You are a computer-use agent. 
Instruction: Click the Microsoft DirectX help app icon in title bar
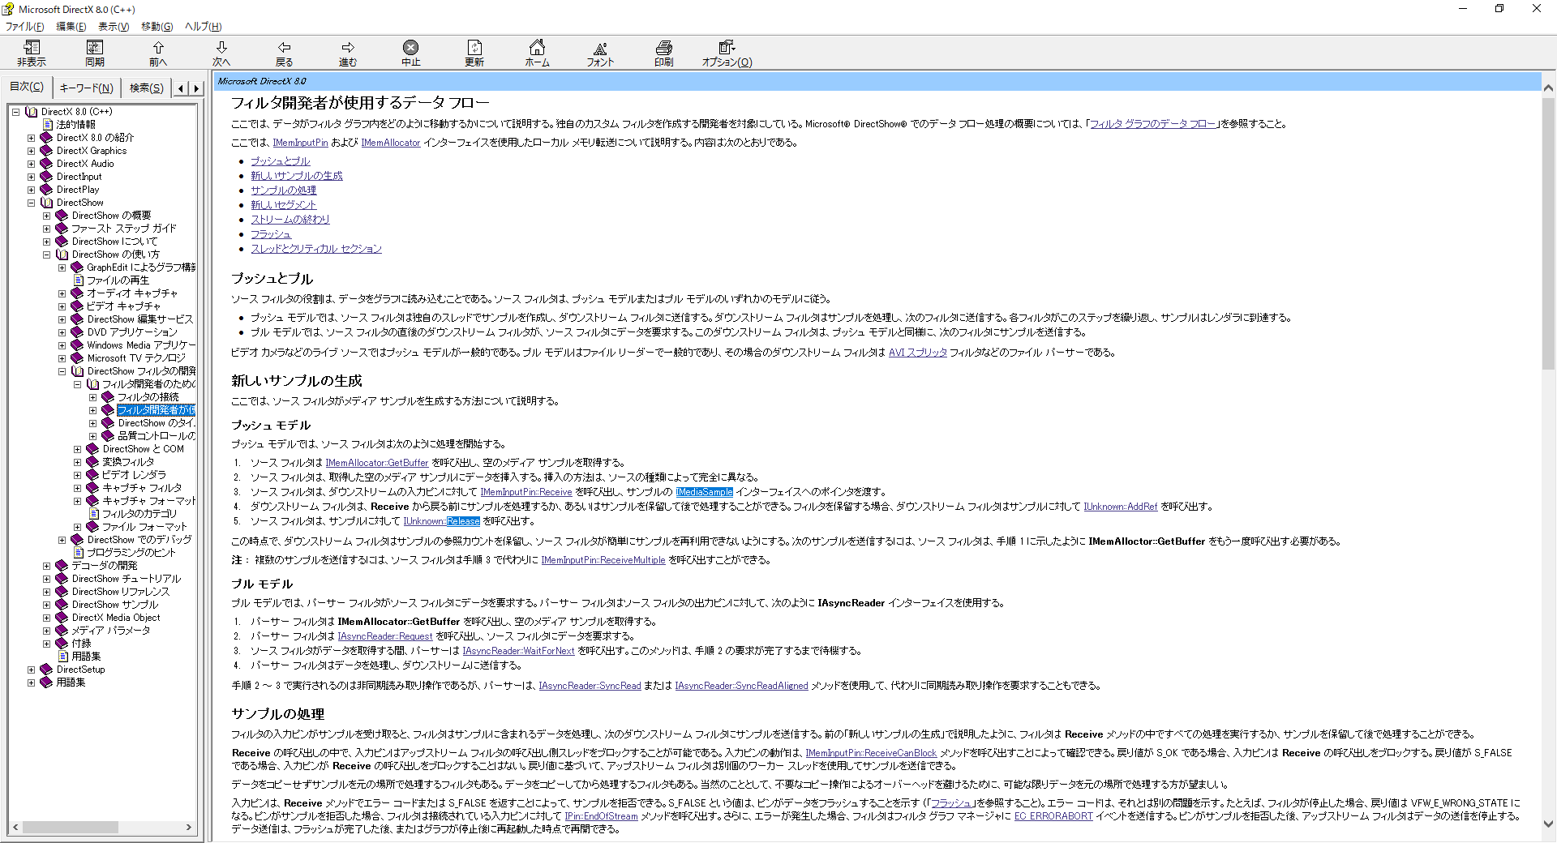[x=8, y=9]
